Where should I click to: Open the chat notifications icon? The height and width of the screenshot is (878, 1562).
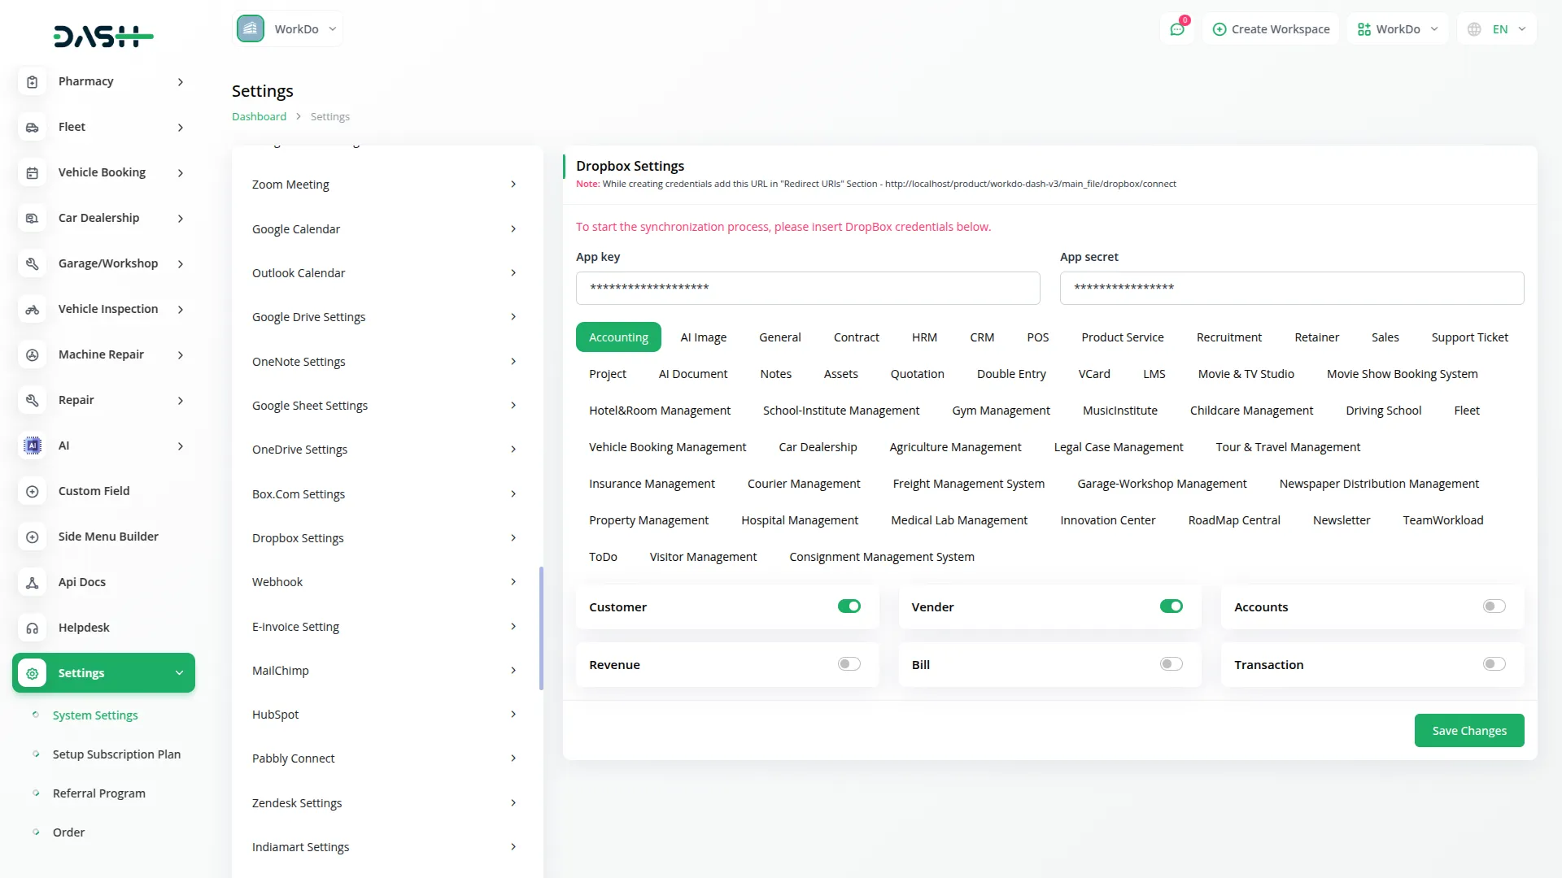click(1177, 28)
